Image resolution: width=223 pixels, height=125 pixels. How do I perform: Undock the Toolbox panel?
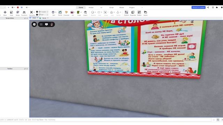pyautogui.click(x=25, y=69)
